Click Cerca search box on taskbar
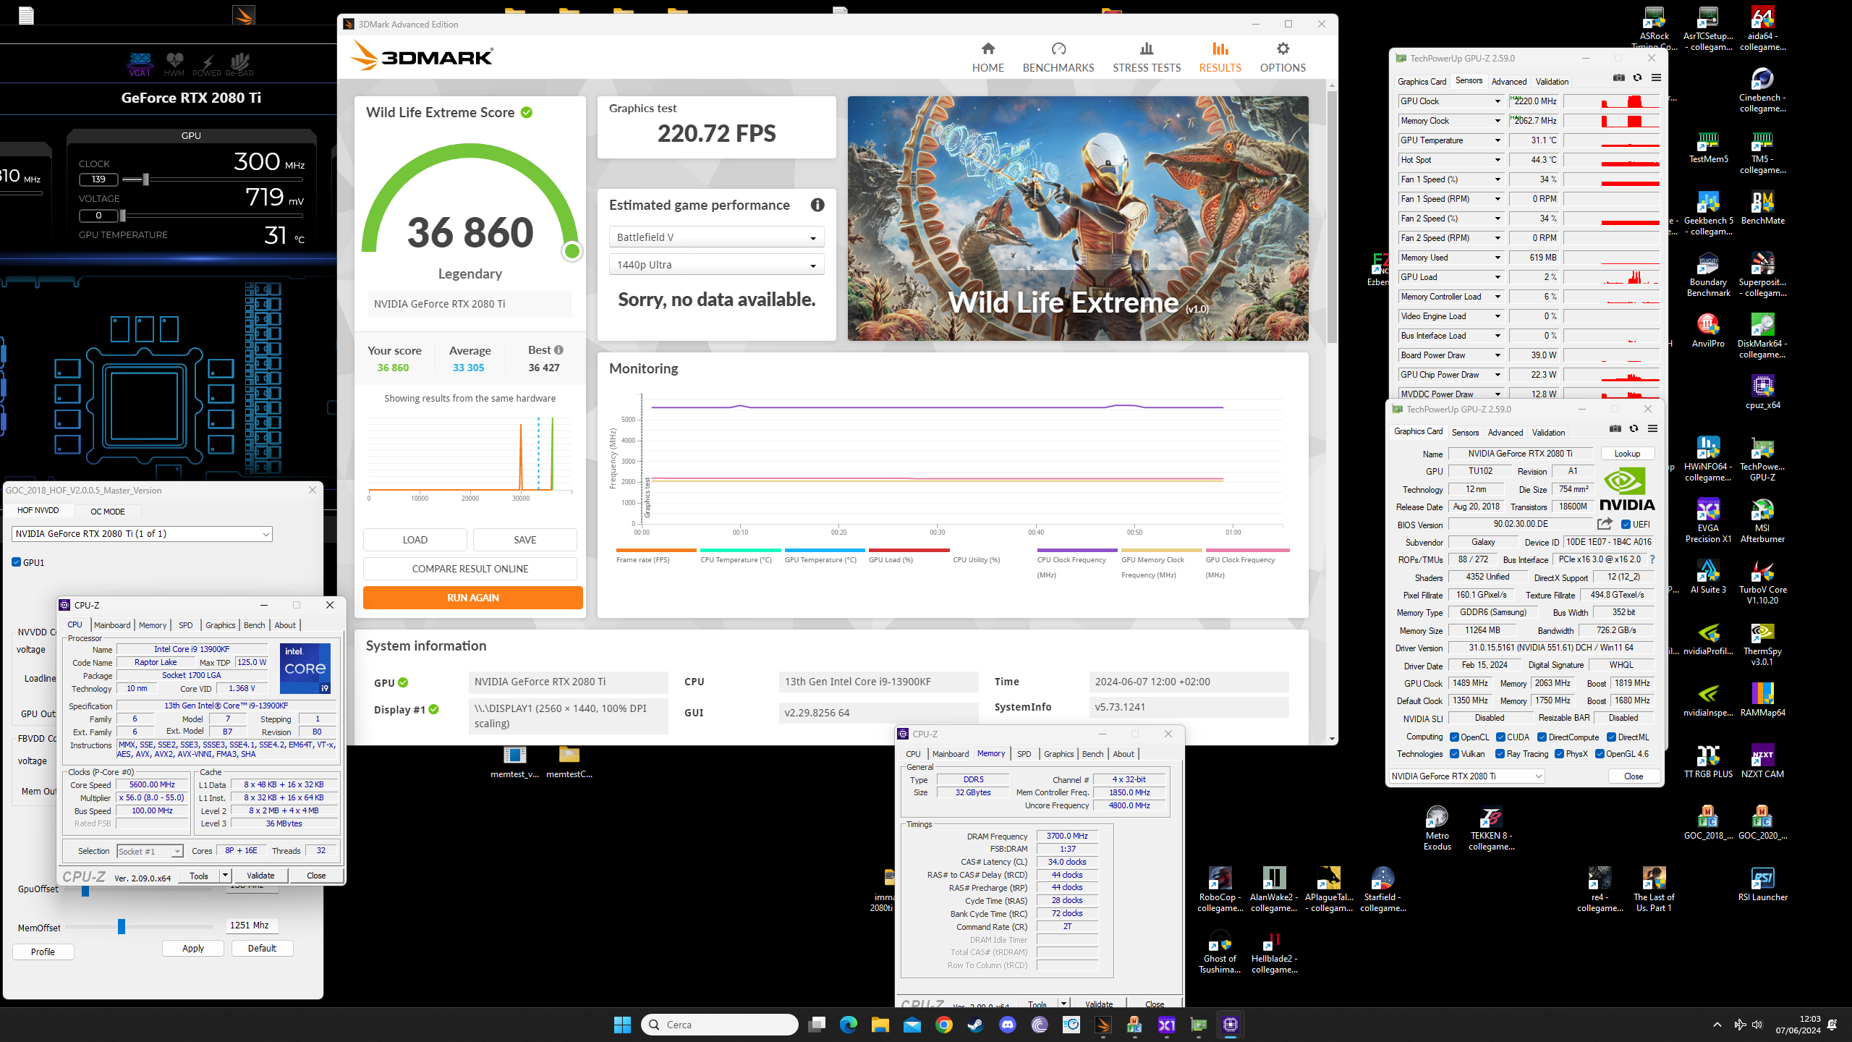Viewport: 1852px width, 1042px height. 719,1025
